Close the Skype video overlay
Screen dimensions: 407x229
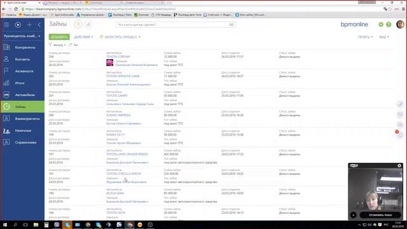[x=399, y=165]
